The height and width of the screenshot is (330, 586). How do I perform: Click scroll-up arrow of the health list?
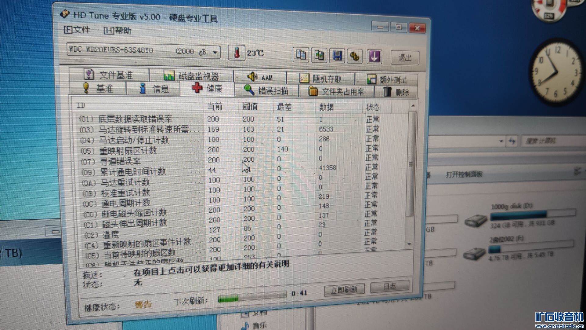click(413, 106)
